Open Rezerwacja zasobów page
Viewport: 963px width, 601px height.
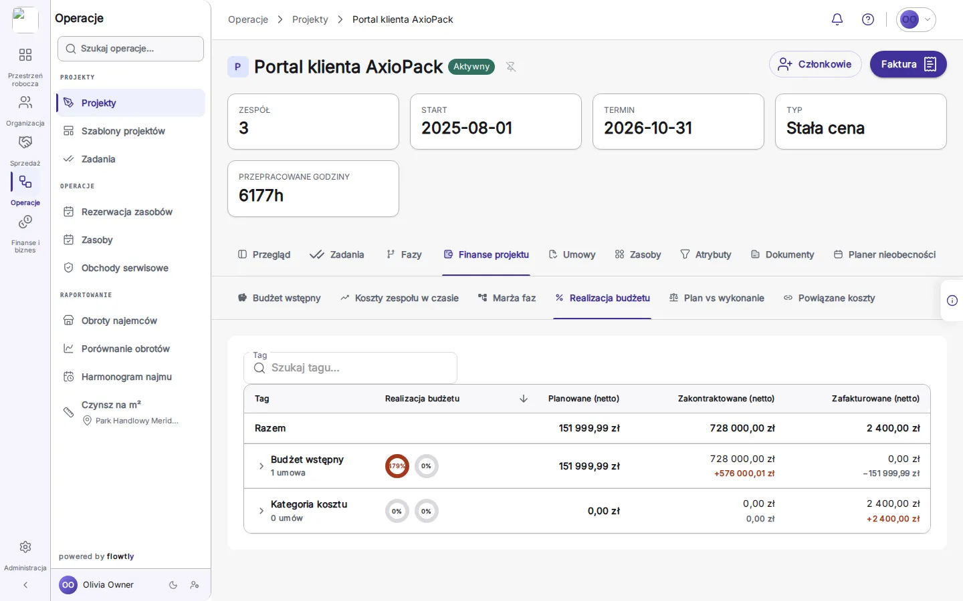(131, 212)
